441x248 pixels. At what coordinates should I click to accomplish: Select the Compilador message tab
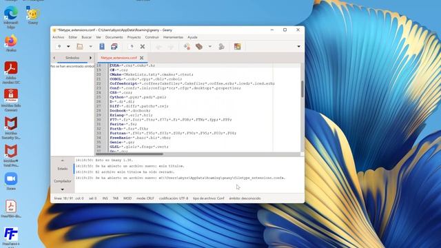point(63,181)
